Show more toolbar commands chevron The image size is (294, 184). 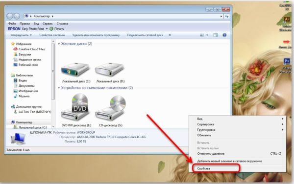[x=170, y=35]
